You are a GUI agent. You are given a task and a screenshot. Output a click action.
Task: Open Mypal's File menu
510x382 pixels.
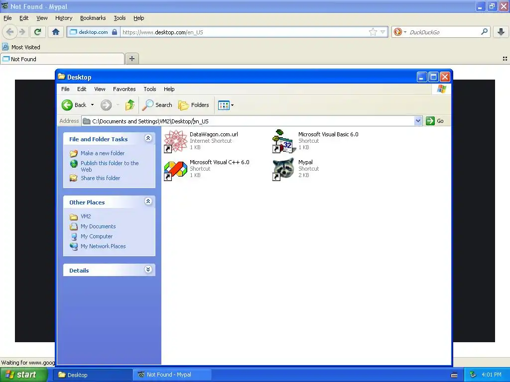(x=7, y=18)
